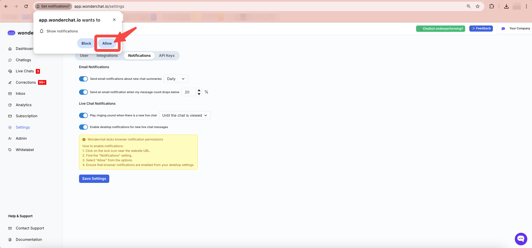
Task: Bookmark page with the star icon
Action: point(478,6)
